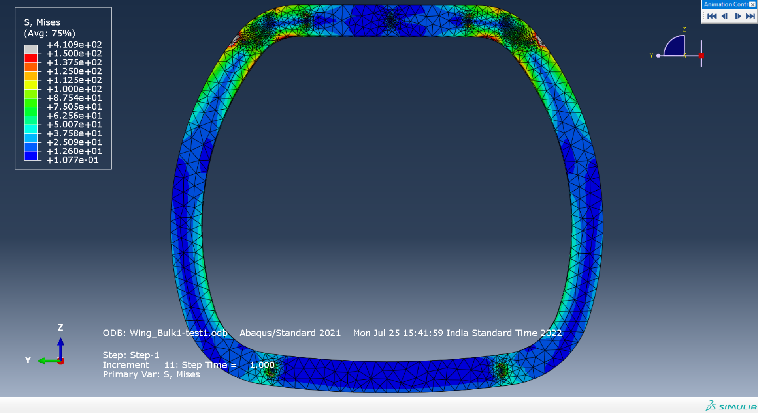
Task: Click the gray top legend swatch
Action: coord(31,49)
